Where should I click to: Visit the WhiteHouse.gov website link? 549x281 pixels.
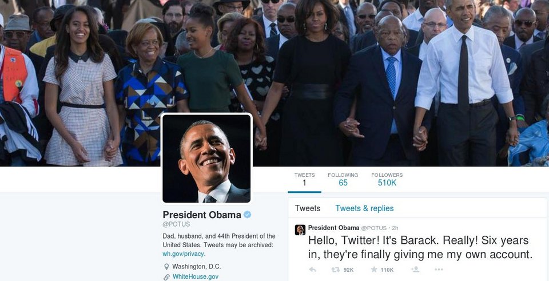pyautogui.click(x=196, y=277)
